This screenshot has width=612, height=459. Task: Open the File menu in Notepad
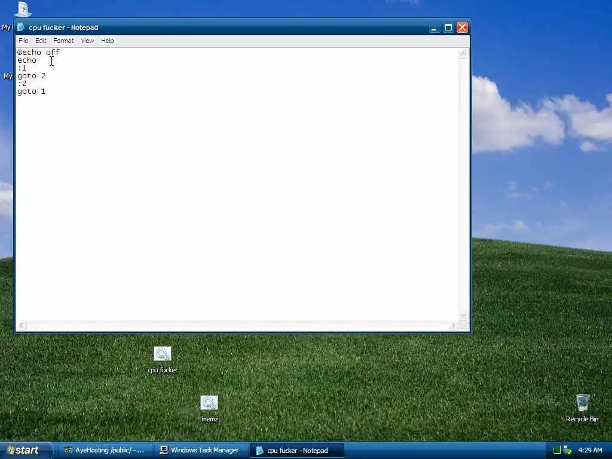tap(23, 41)
